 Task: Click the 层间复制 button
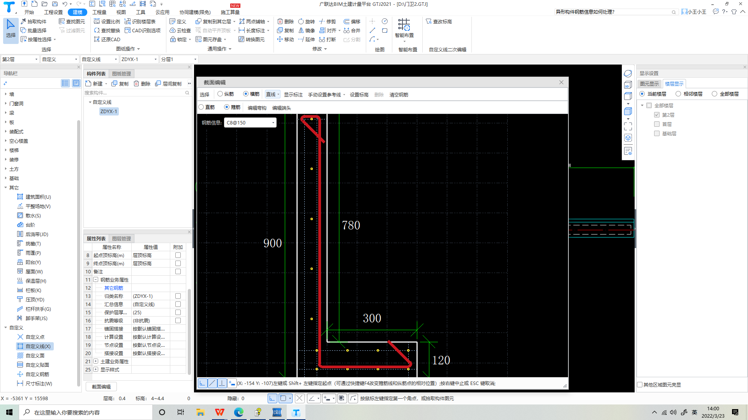[x=168, y=84]
